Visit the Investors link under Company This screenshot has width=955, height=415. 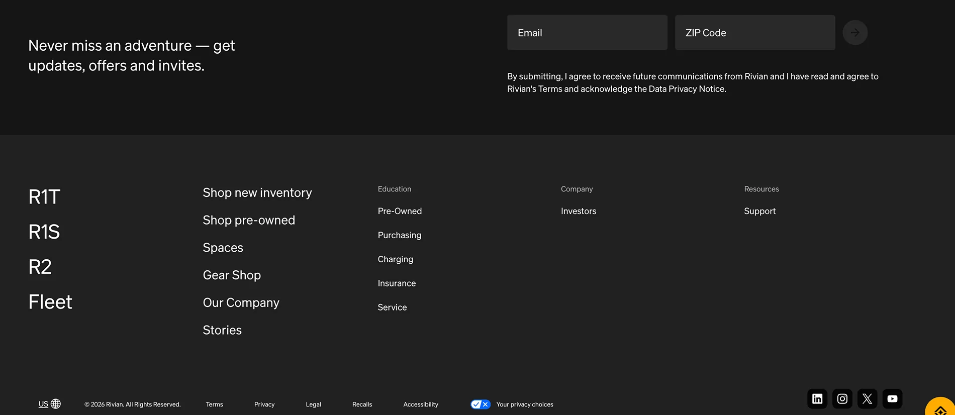[x=579, y=211]
